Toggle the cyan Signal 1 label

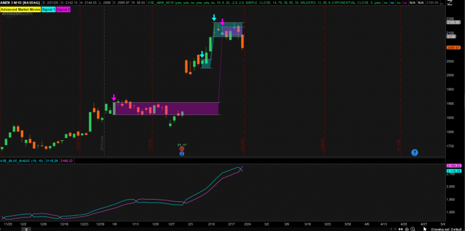click(48, 9)
